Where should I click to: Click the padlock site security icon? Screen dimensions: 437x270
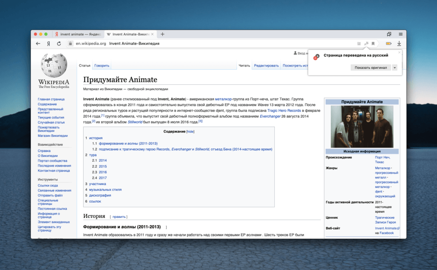70,44
